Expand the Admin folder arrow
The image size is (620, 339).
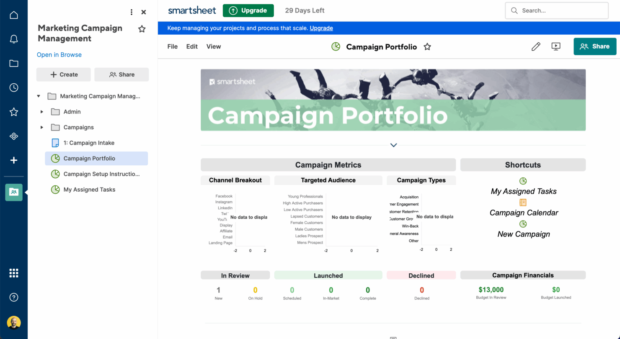pos(41,112)
